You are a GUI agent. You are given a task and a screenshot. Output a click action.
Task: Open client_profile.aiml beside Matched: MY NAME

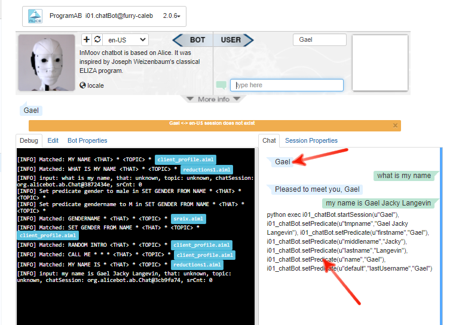point(185,160)
